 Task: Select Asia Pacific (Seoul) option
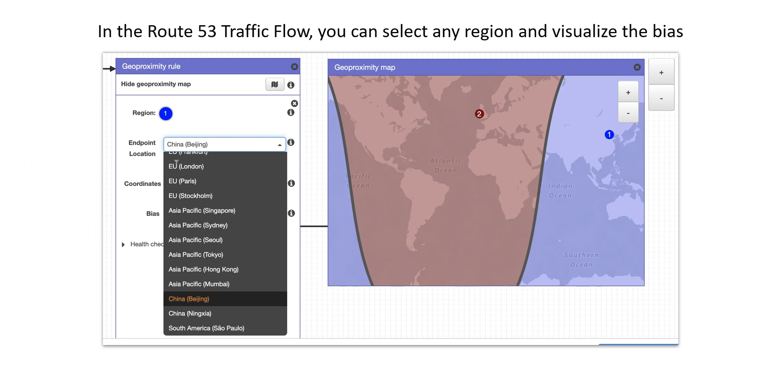225,240
